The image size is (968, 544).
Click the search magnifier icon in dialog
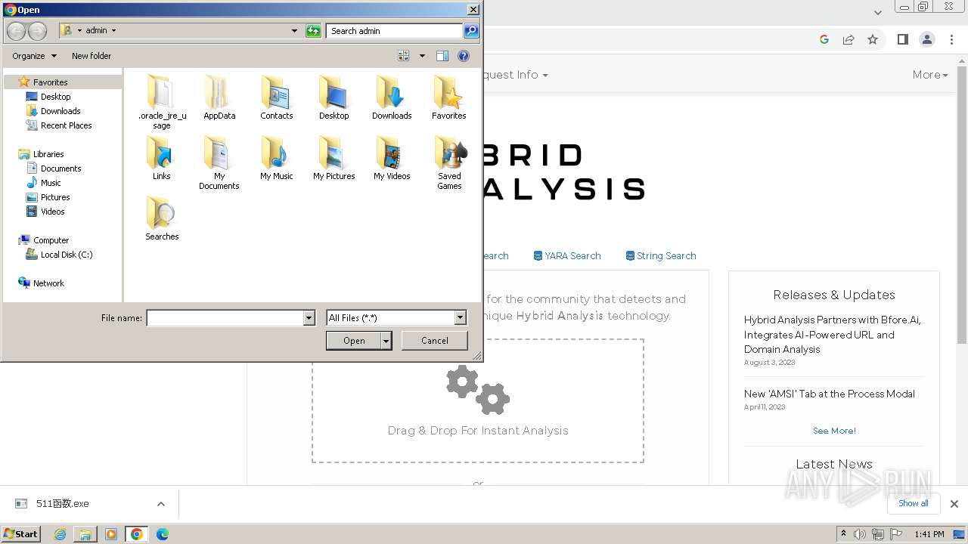[x=471, y=31]
